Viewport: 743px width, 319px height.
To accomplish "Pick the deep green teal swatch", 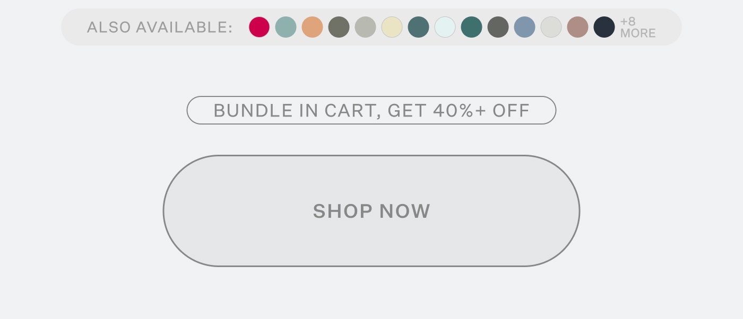I will [471, 27].
